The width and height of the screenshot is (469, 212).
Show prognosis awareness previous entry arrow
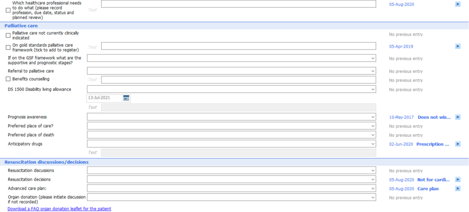tap(458, 117)
